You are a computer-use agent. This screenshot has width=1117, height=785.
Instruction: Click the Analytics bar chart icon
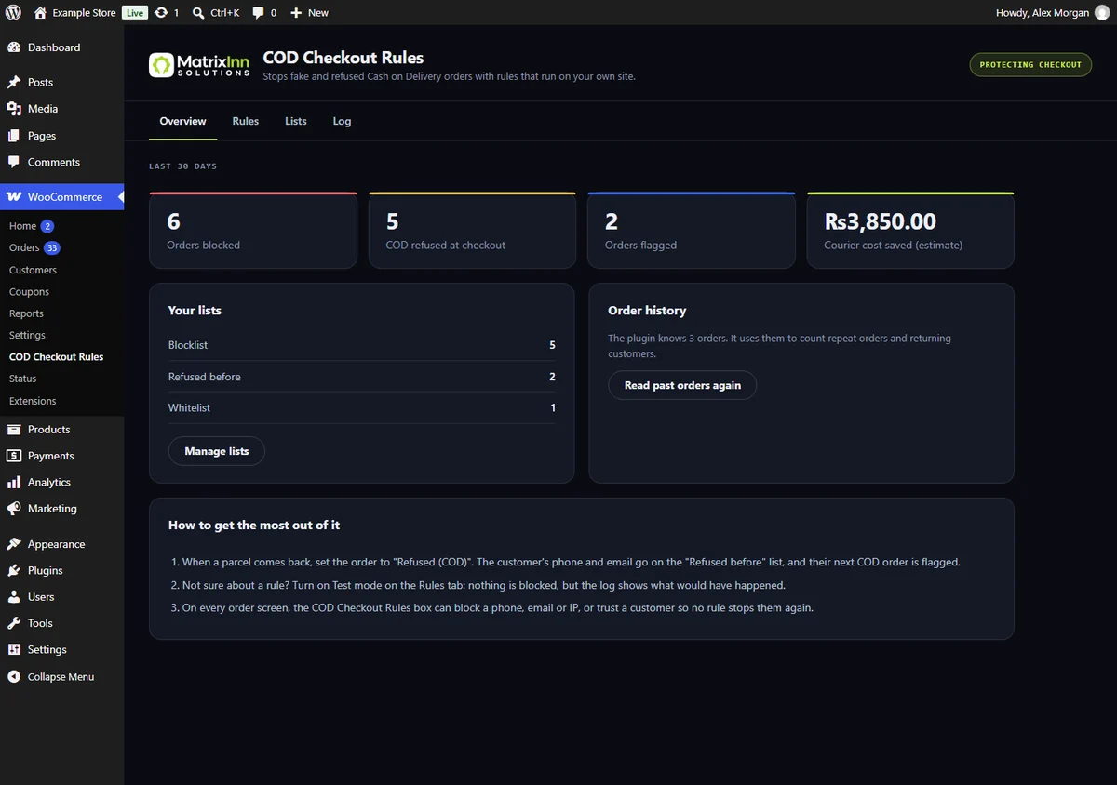click(x=14, y=483)
